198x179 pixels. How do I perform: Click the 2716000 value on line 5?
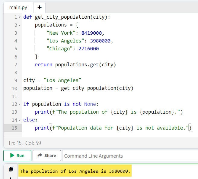coord(89,49)
